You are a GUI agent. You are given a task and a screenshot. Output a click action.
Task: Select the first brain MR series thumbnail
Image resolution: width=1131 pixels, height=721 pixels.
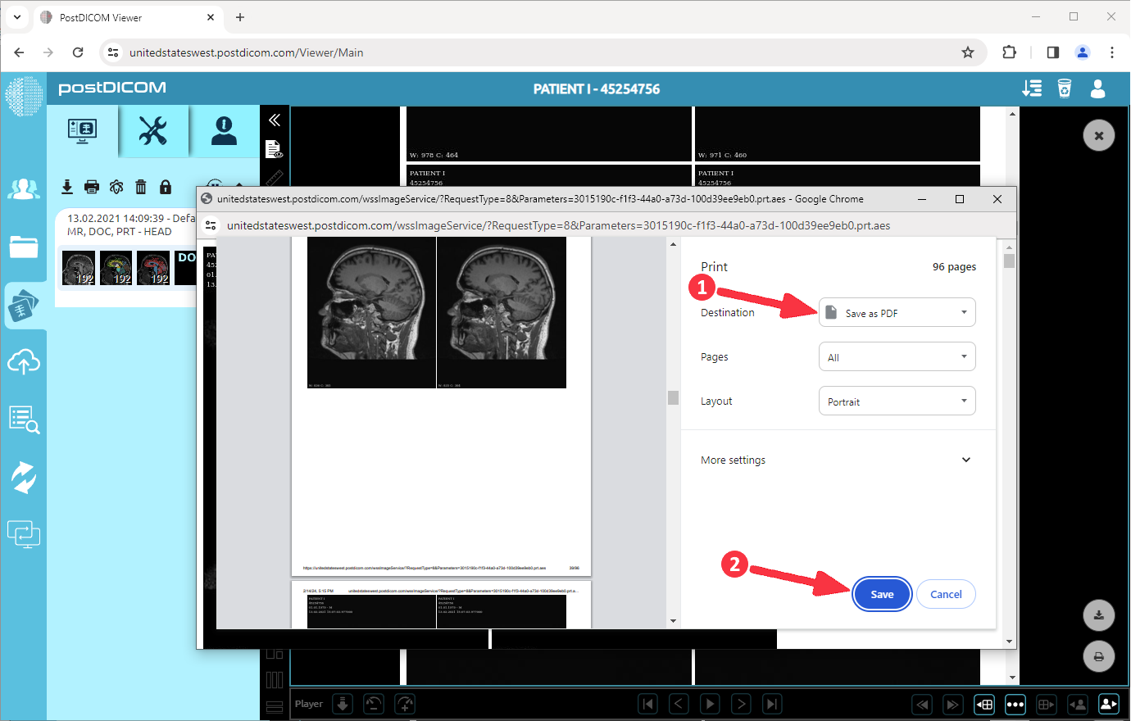(78, 268)
